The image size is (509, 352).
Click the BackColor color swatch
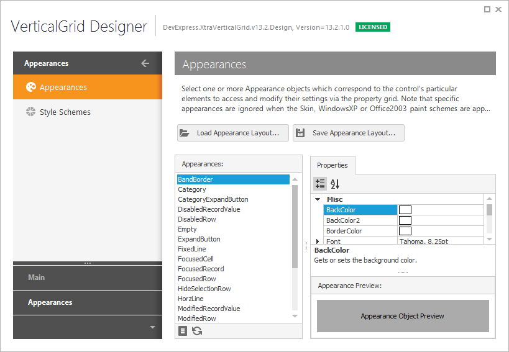pos(405,210)
